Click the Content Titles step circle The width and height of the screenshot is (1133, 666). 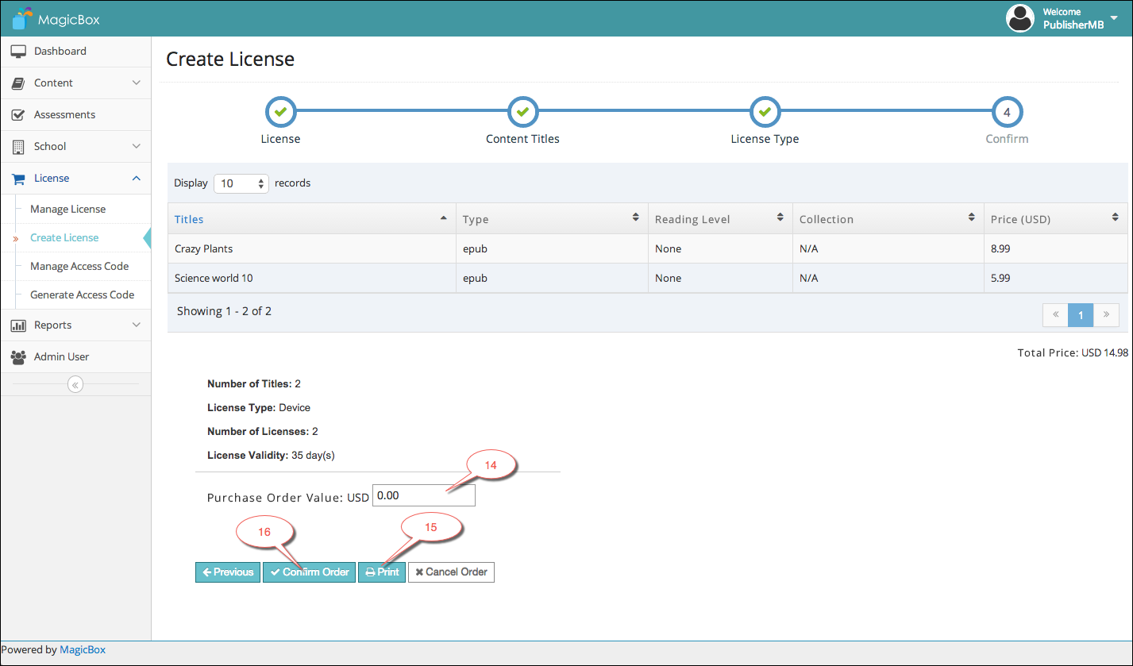pos(522,113)
